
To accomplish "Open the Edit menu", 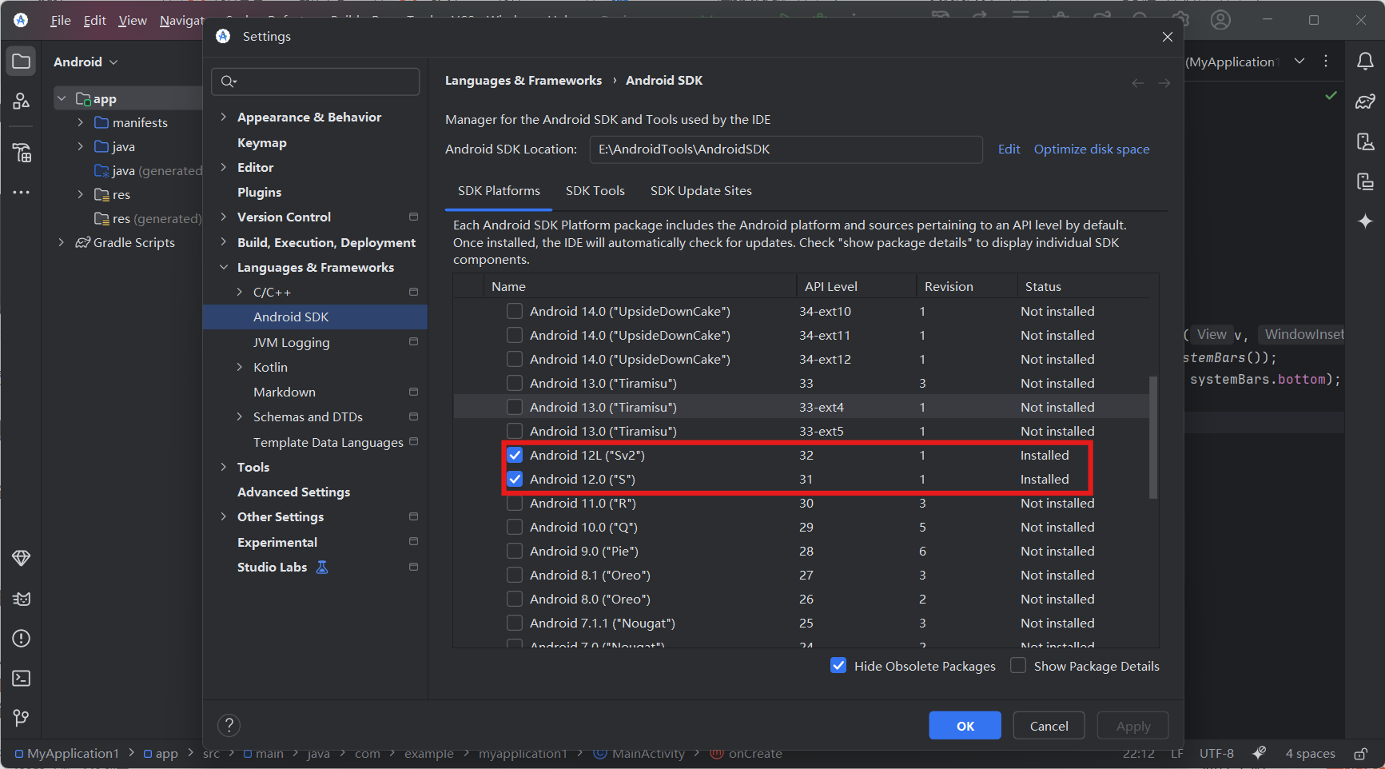I will click(95, 20).
